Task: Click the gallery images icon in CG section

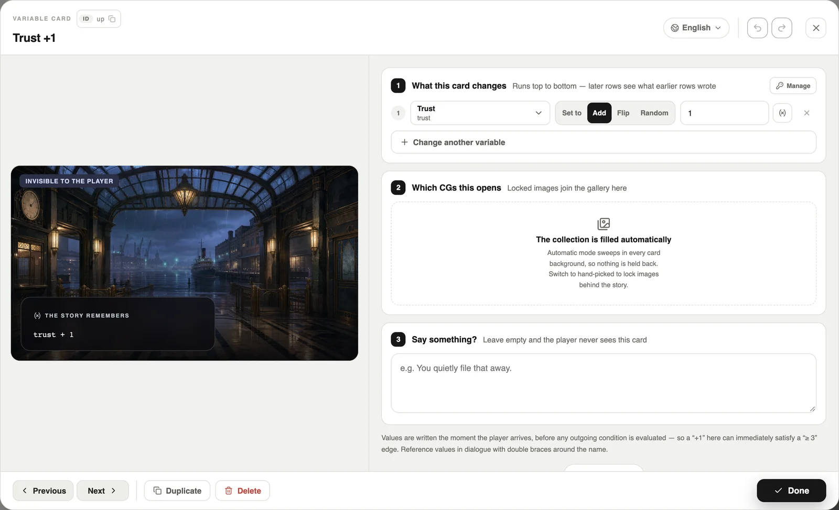Action: (604, 224)
